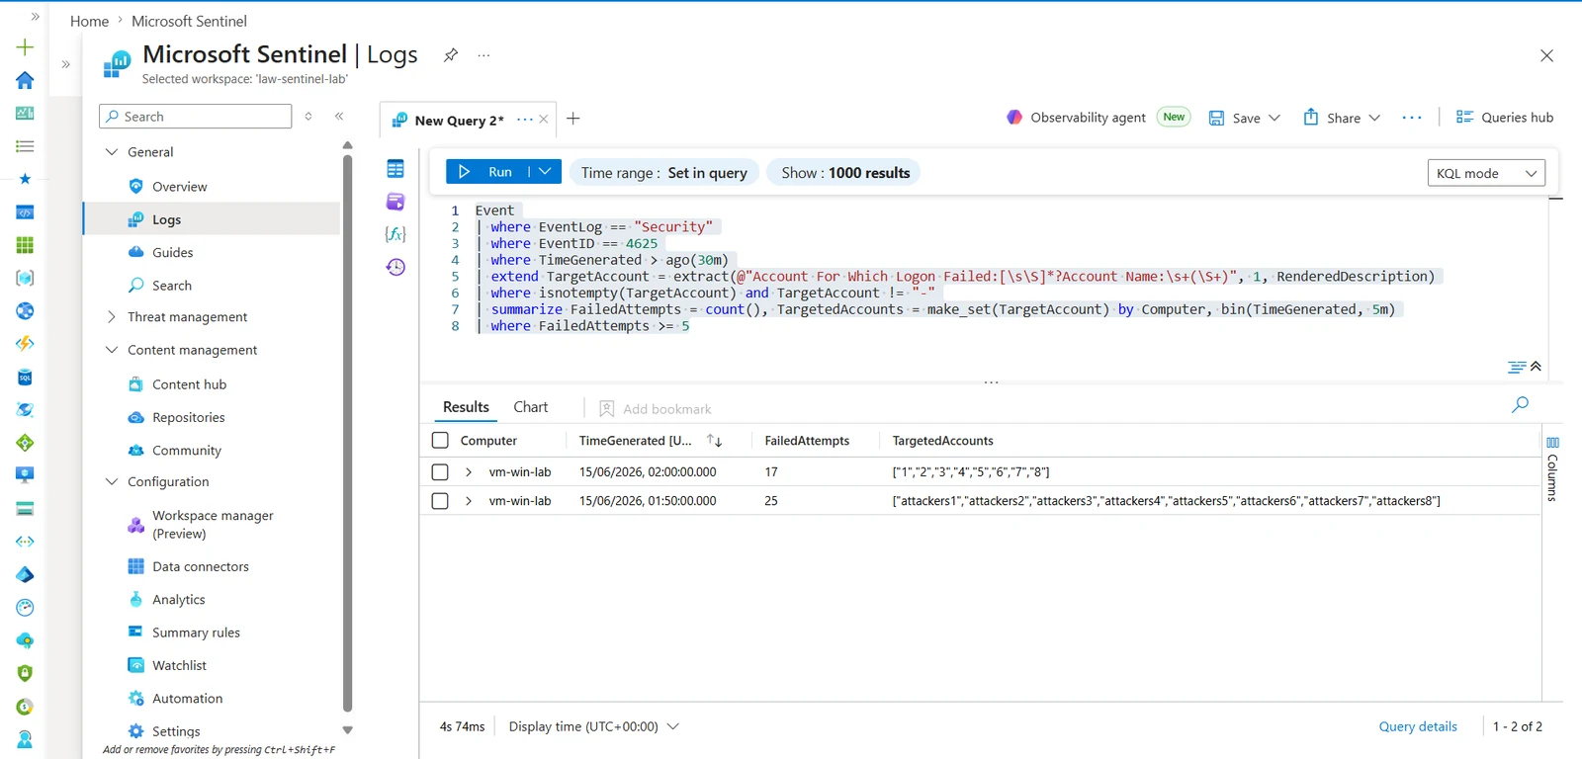Collapse the General section
The height and width of the screenshot is (759, 1582).
click(112, 152)
